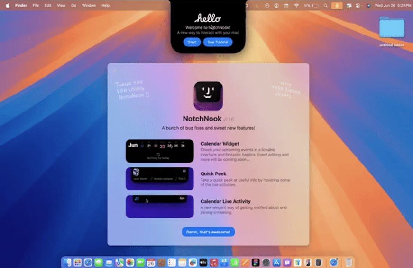The width and height of the screenshot is (413, 268).
Task: Open the View menu
Action: [x=61, y=5]
